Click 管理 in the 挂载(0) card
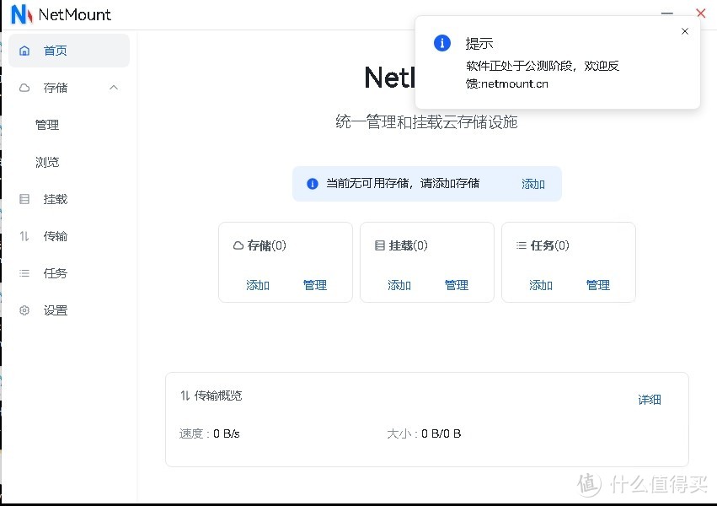 (x=457, y=285)
